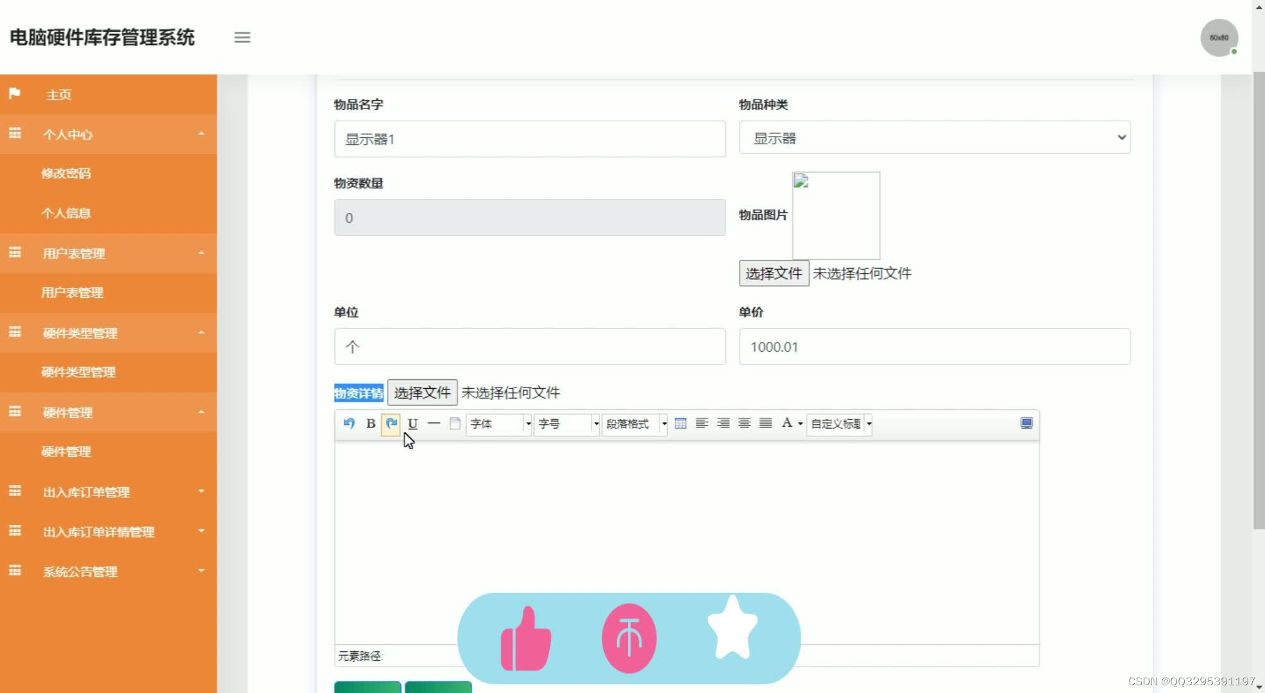The image size is (1265, 693).
Task: Click 选择文件 next to 物资详情
Action: click(x=422, y=392)
